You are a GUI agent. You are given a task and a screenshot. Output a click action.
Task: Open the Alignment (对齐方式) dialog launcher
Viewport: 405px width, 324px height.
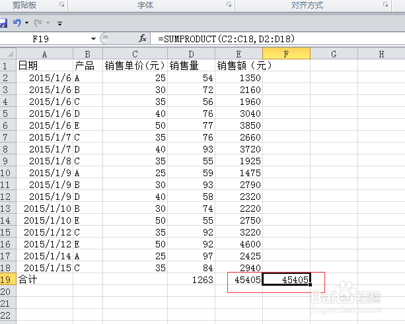tap(386, 5)
